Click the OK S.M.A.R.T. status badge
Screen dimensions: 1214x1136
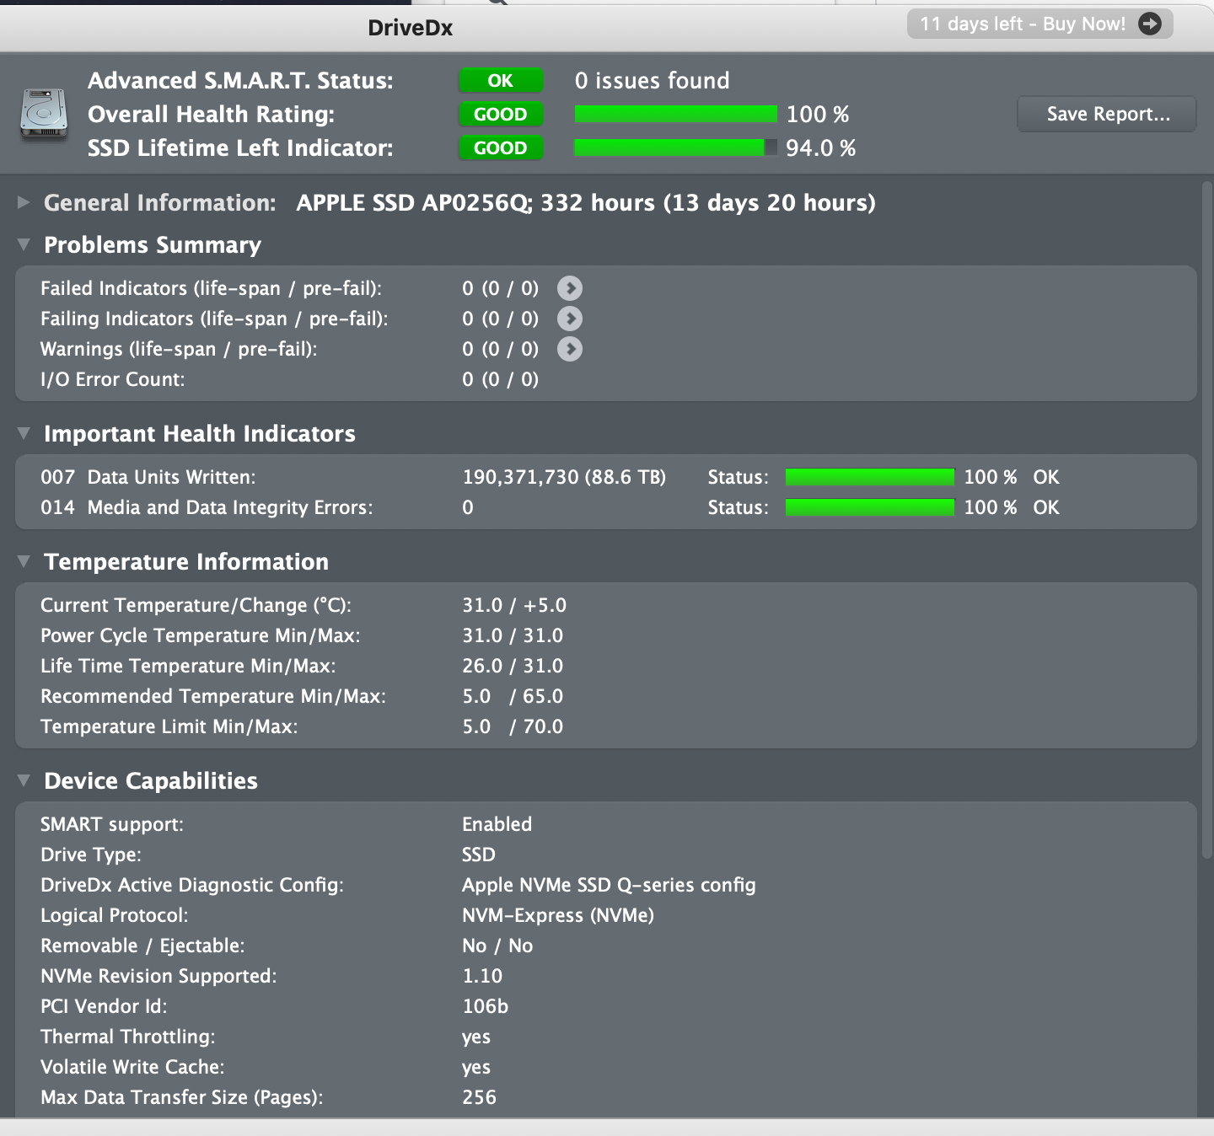501,81
